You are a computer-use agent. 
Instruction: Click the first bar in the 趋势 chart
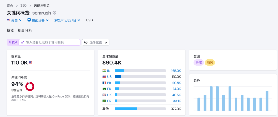199,104
